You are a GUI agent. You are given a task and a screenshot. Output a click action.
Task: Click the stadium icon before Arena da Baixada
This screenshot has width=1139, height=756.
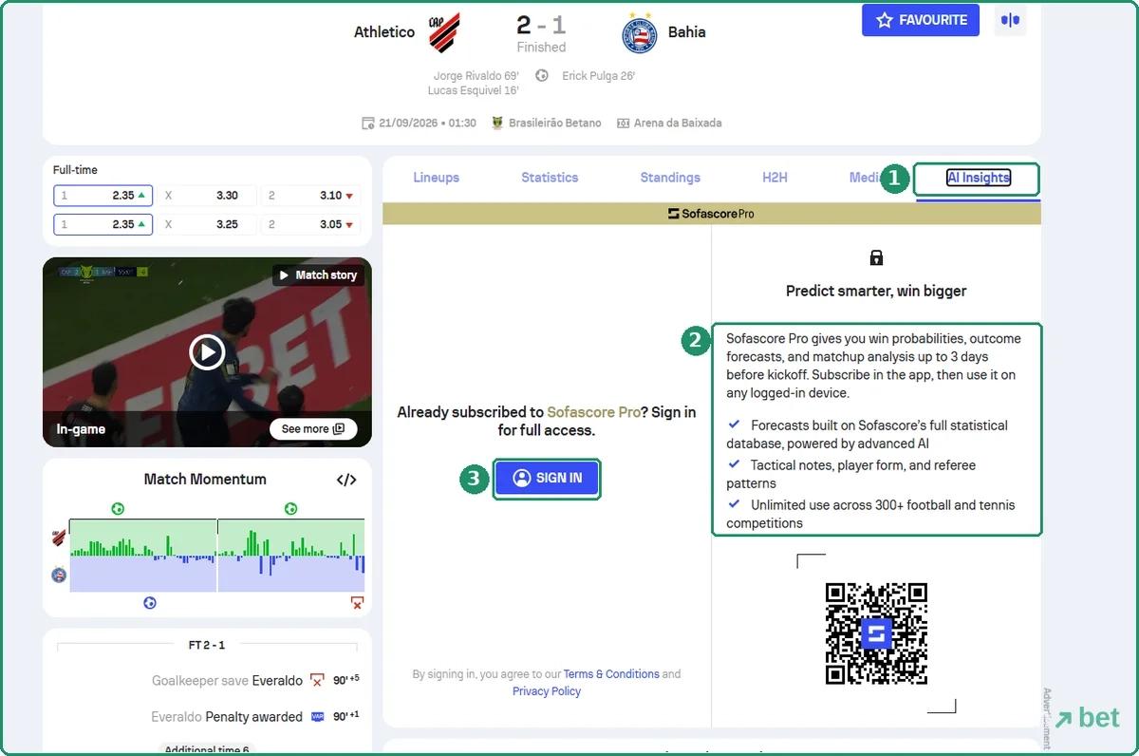point(624,123)
